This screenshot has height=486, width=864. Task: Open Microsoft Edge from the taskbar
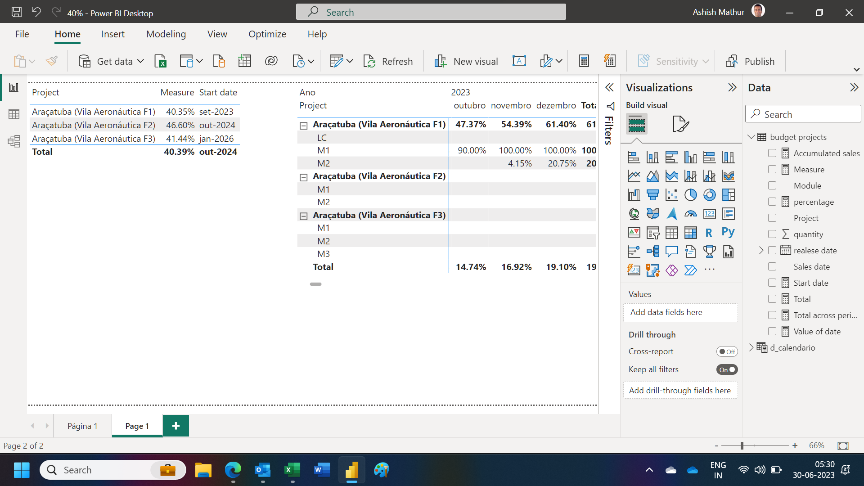click(233, 470)
